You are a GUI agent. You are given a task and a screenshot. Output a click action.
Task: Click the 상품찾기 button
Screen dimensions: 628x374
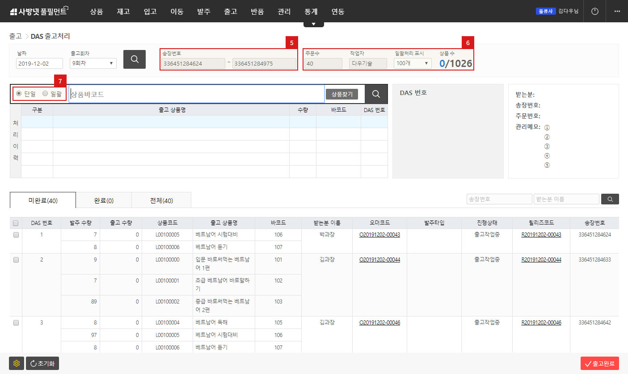tap(343, 94)
